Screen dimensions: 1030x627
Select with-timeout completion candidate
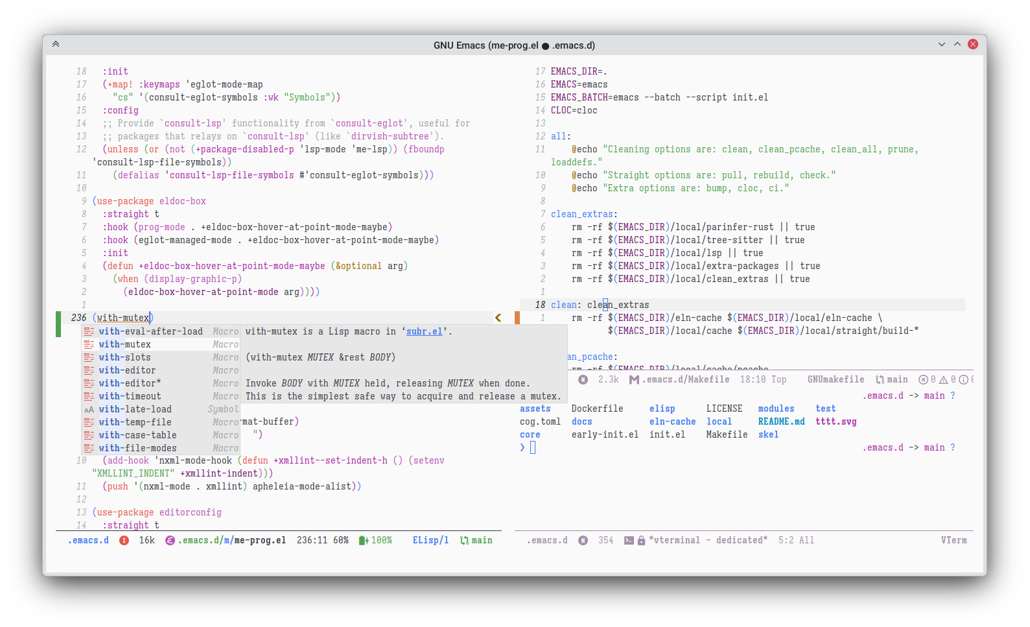pyautogui.click(x=161, y=396)
